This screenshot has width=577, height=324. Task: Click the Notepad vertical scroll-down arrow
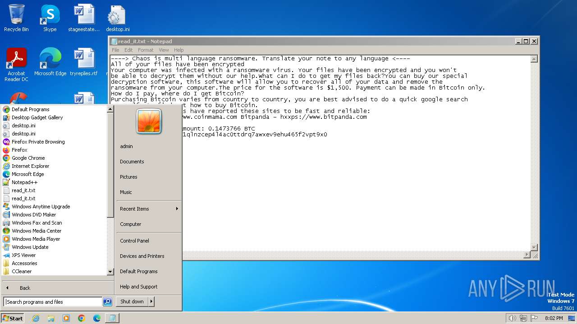click(534, 247)
